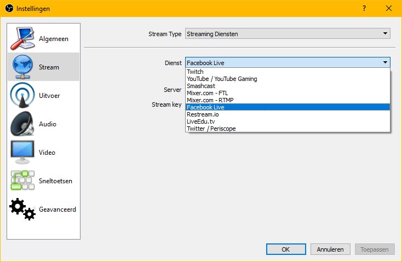Select highlighted Facebook Live option in list
This screenshot has height=262, width=402.
point(288,107)
